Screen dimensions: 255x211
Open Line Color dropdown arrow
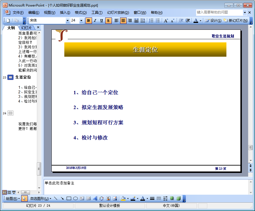[x=138, y=199]
